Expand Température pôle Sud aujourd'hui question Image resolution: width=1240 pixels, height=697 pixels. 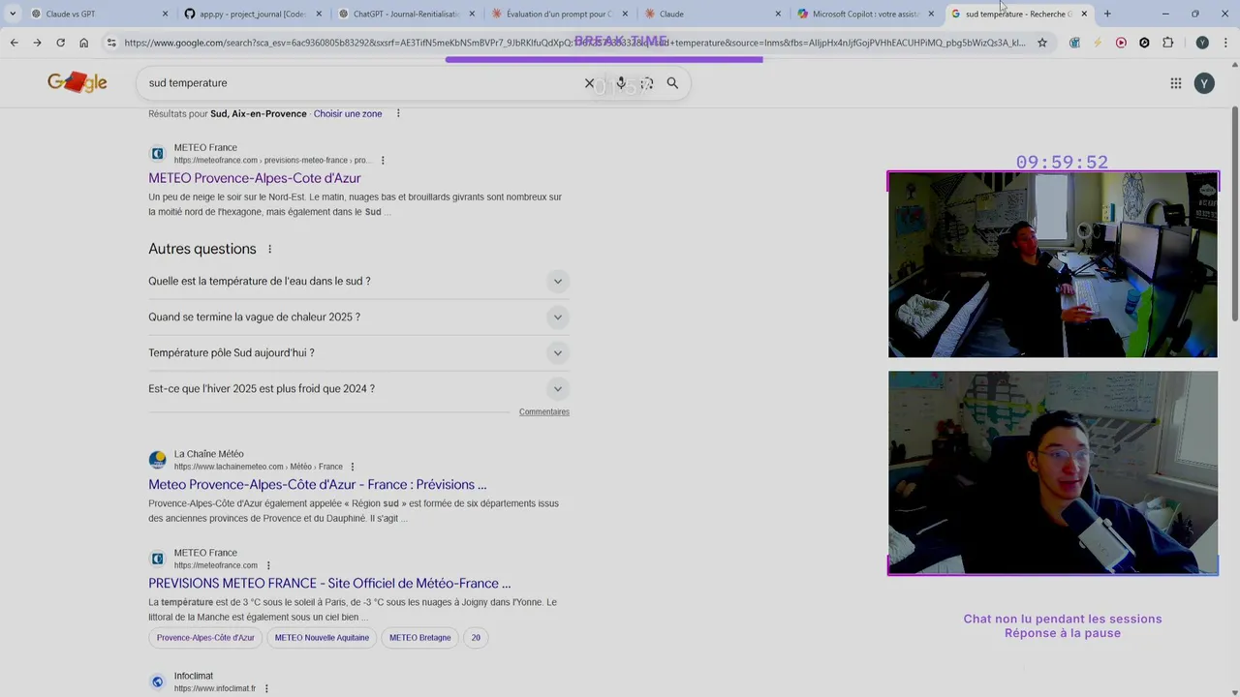tap(358, 352)
